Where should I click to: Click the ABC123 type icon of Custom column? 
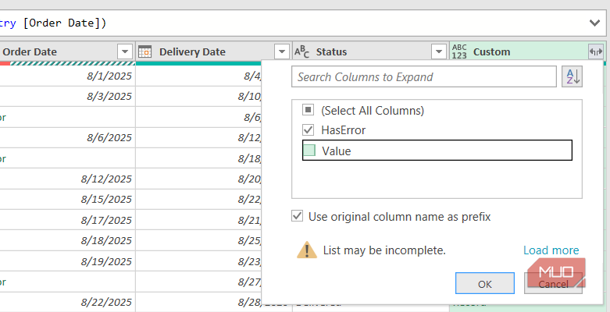coord(459,51)
